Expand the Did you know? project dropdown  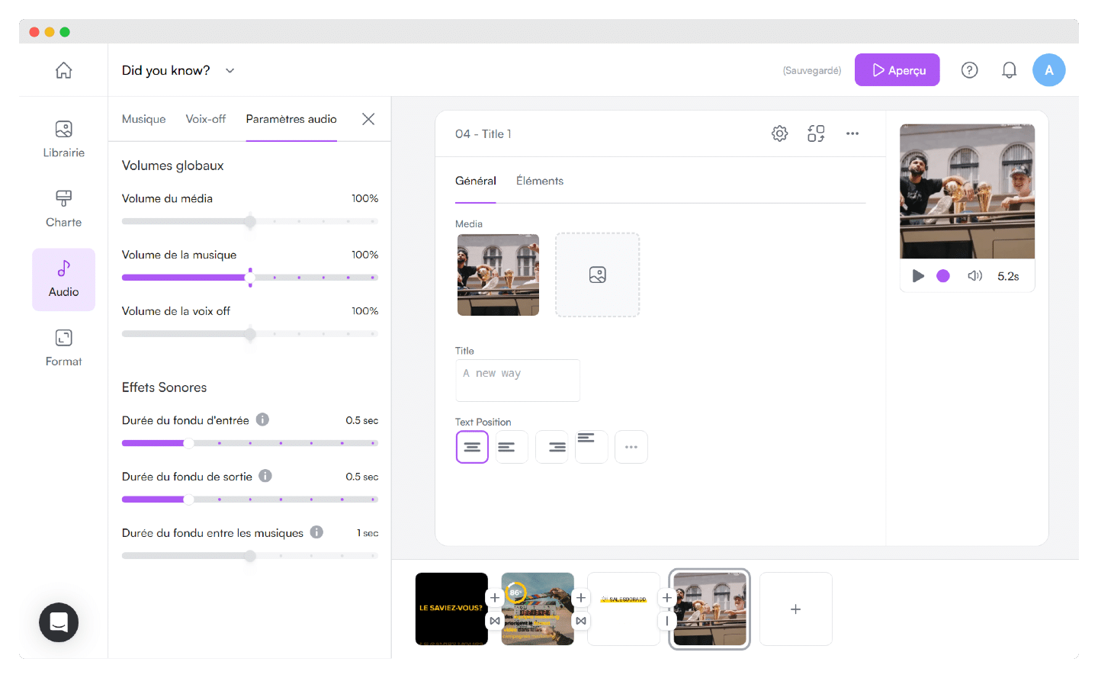[230, 70]
